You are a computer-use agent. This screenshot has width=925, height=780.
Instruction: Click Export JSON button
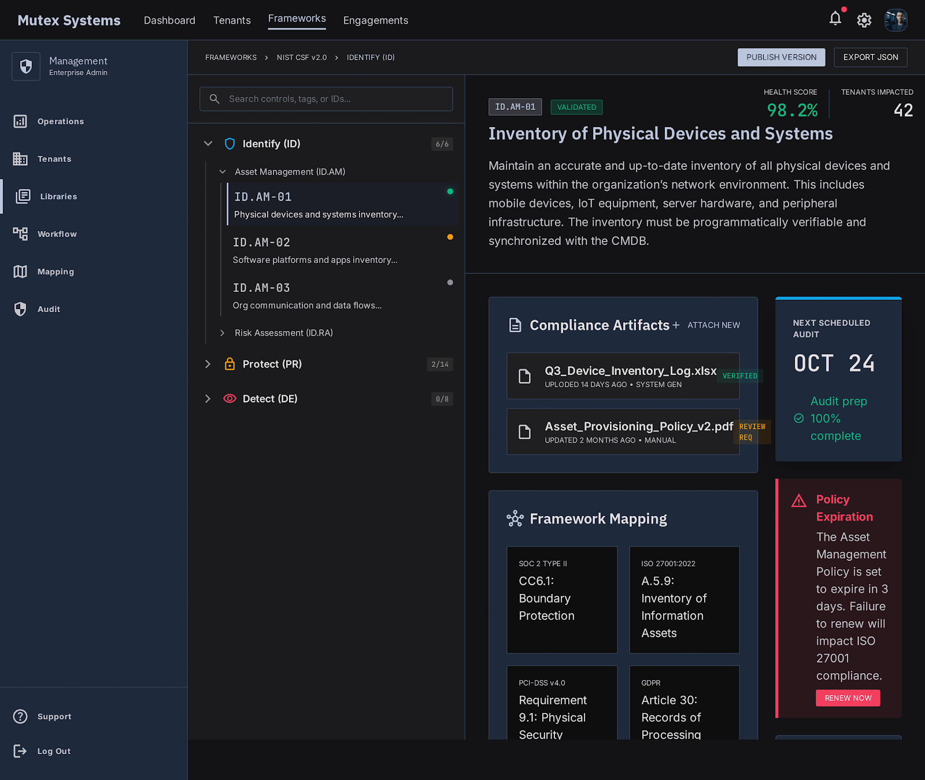pos(871,57)
